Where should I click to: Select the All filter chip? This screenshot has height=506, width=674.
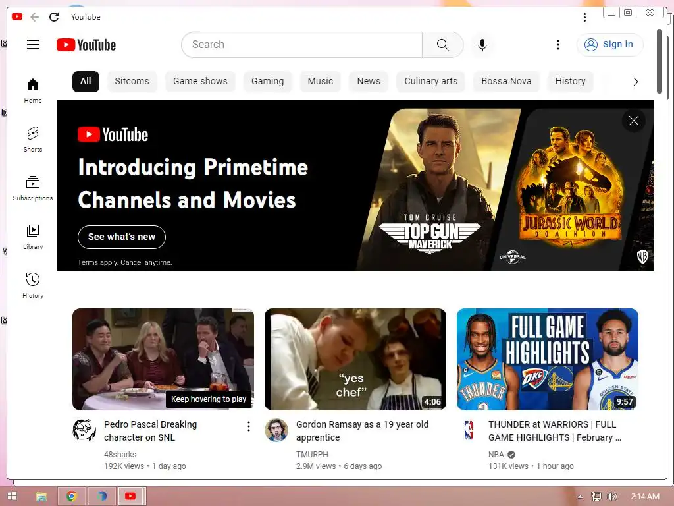click(86, 81)
